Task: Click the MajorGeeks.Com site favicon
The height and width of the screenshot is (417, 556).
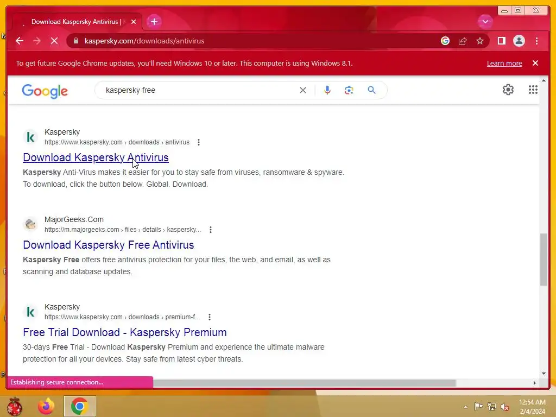Action: (30, 224)
